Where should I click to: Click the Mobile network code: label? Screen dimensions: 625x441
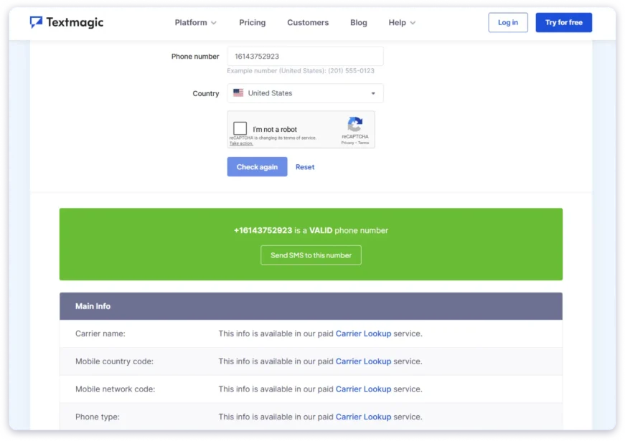(116, 389)
